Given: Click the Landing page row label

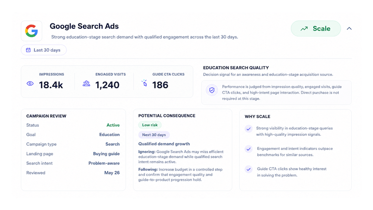Looking at the screenshot, I should click(x=40, y=154).
